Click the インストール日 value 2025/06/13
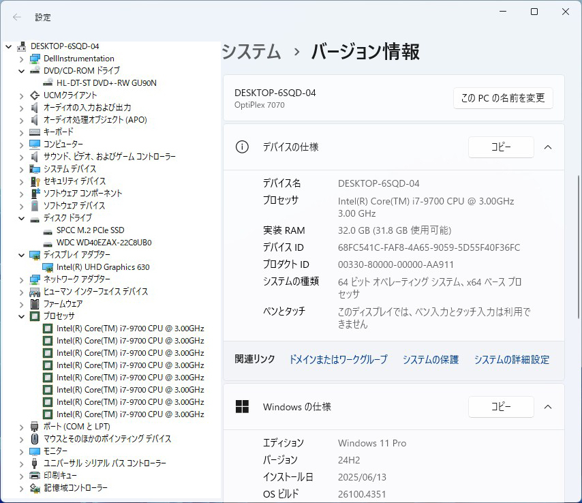 tap(362, 477)
